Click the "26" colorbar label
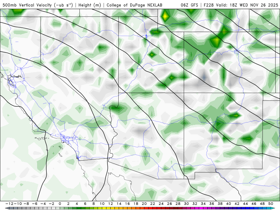The width and height of the screenshot is (280, 210). point(169,204)
